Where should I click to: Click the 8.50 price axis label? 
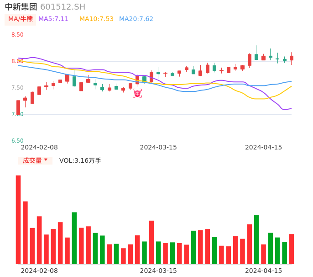17,35
